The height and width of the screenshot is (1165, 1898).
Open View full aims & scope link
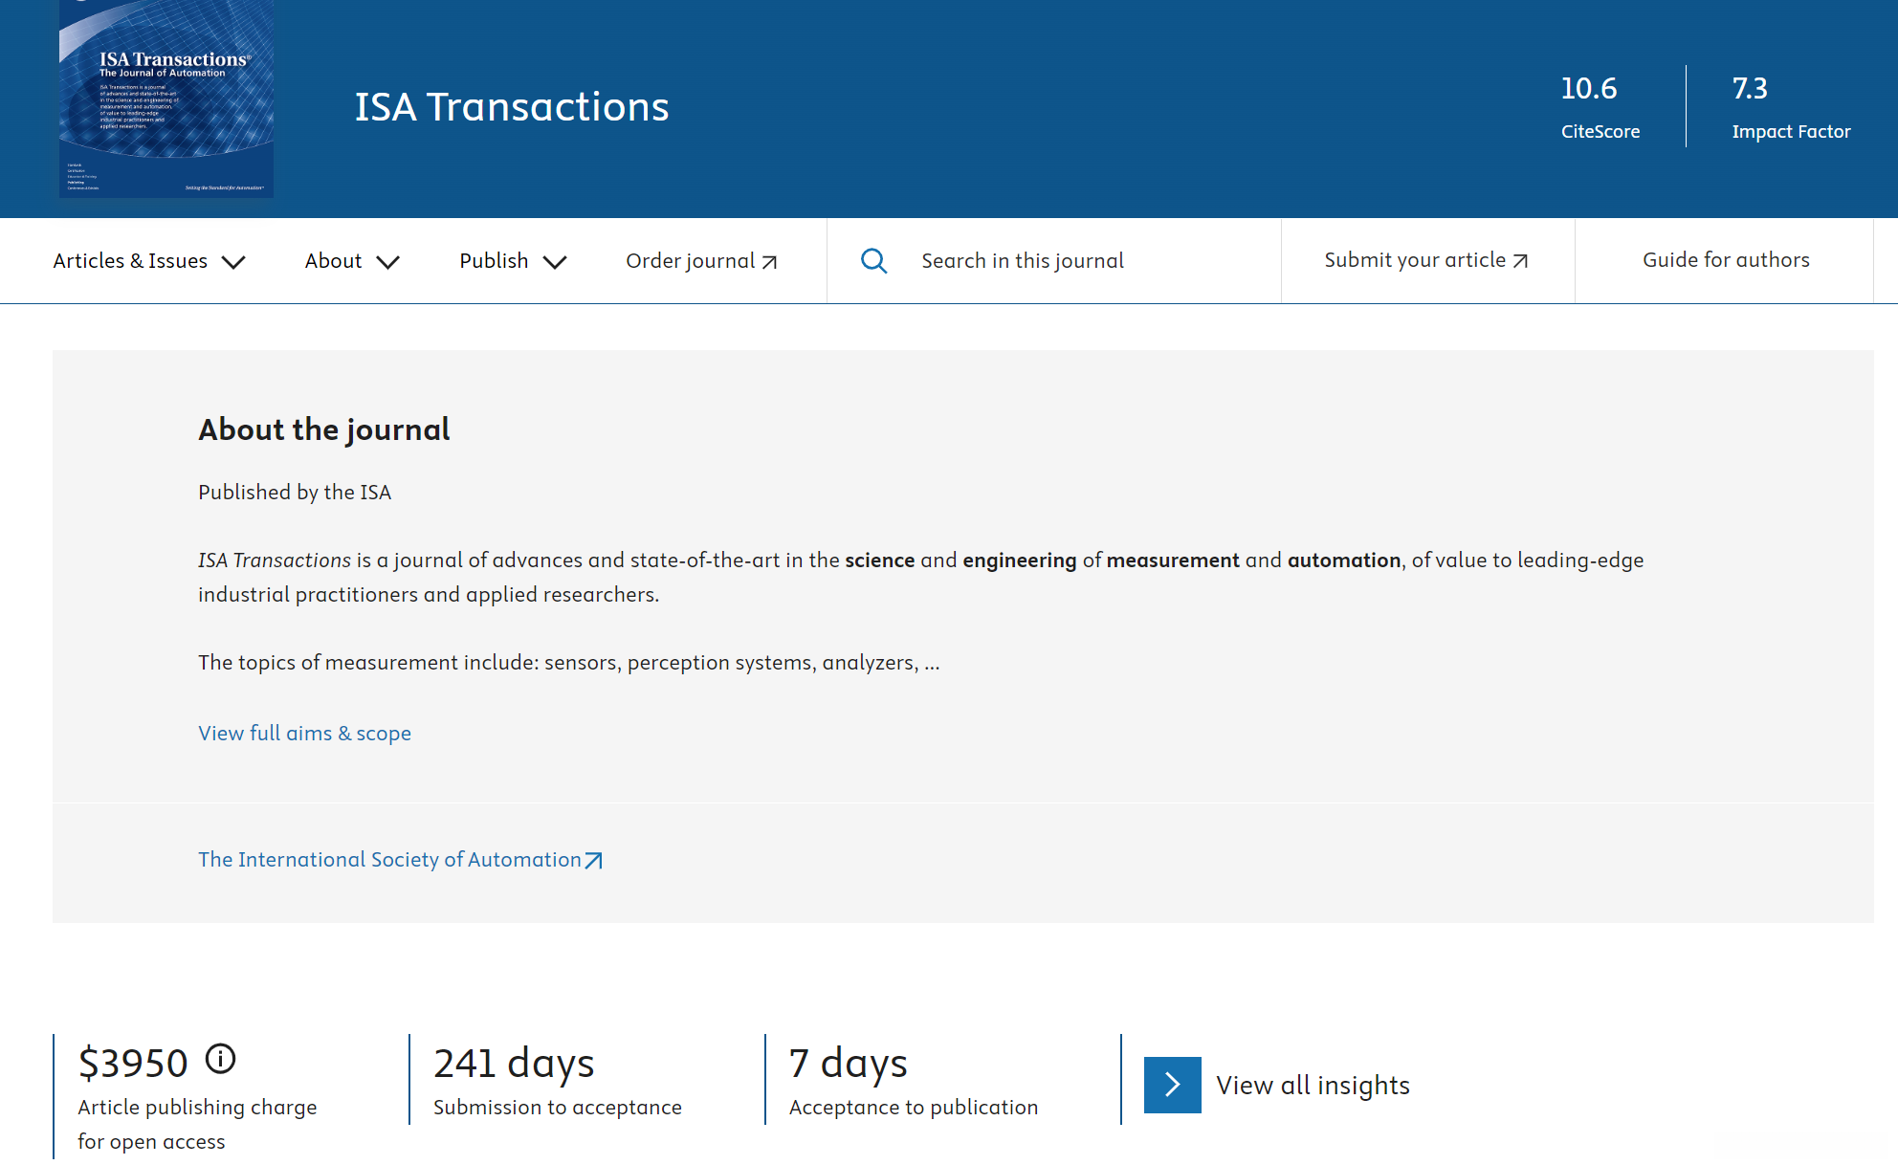point(304,734)
